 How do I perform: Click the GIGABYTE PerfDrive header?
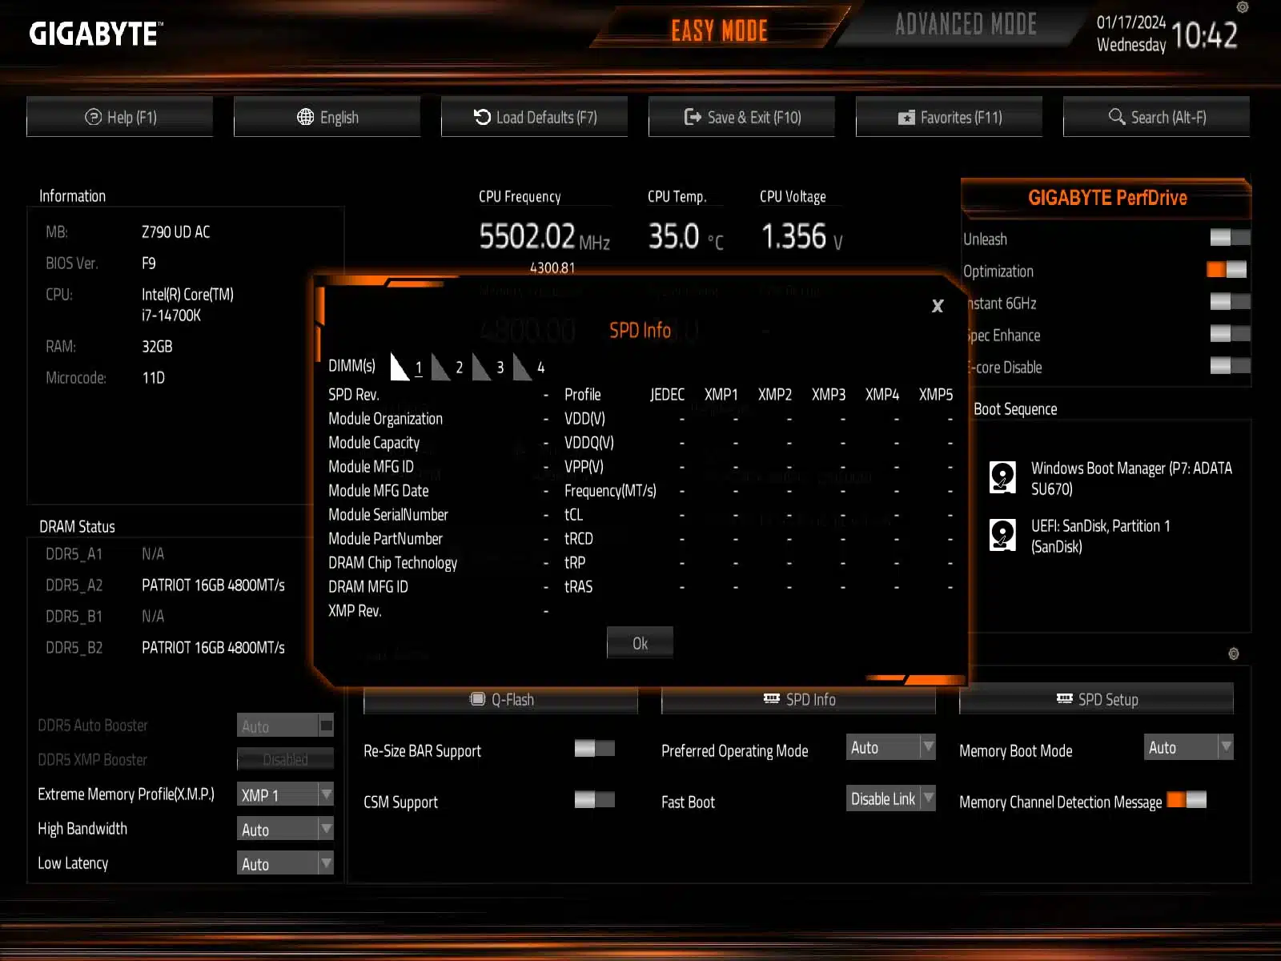pyautogui.click(x=1107, y=198)
